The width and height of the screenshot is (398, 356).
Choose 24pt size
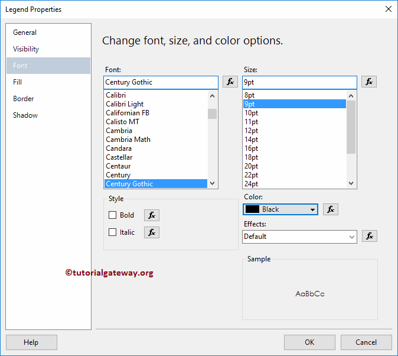point(295,184)
